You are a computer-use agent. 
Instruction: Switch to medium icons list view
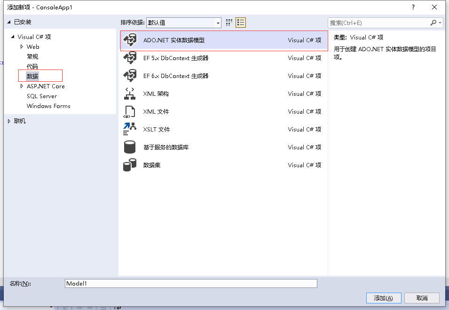click(241, 23)
